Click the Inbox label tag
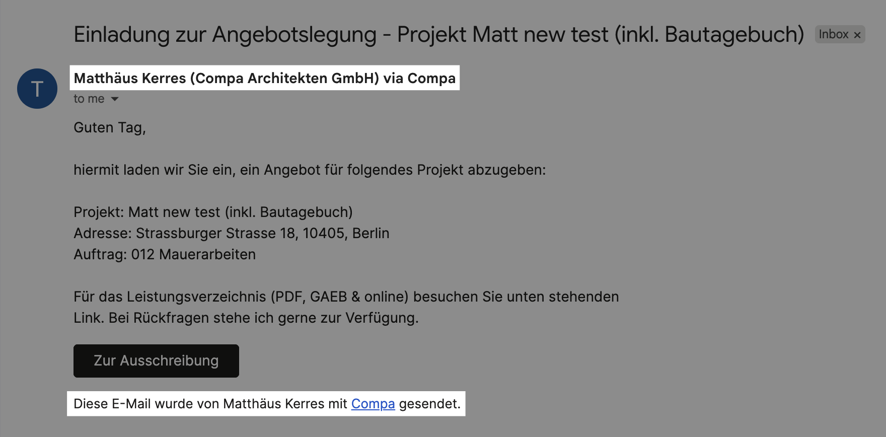Image resolution: width=886 pixels, height=437 pixels. tap(833, 34)
